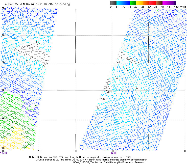Click the dark purple 45-50 knots segment
The image size is (187, 164).
(x=172, y=3)
